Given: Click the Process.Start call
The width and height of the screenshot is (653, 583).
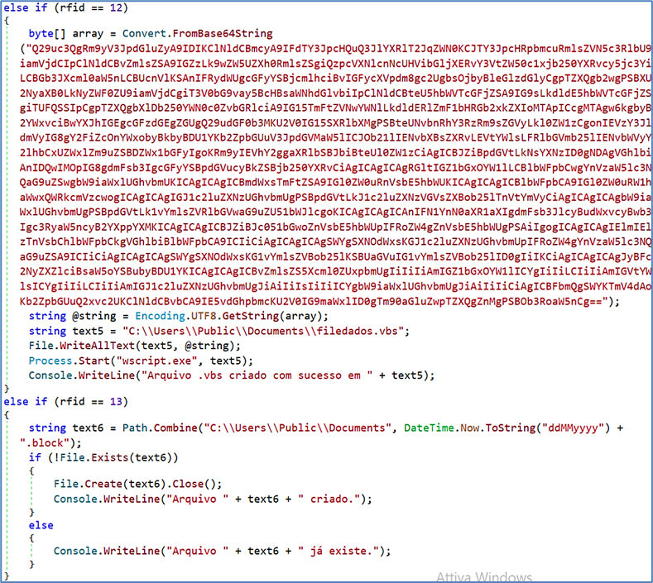Looking at the screenshot, I should click(x=141, y=361).
